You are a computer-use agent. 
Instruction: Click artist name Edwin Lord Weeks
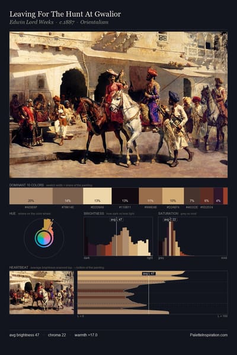click(31, 22)
